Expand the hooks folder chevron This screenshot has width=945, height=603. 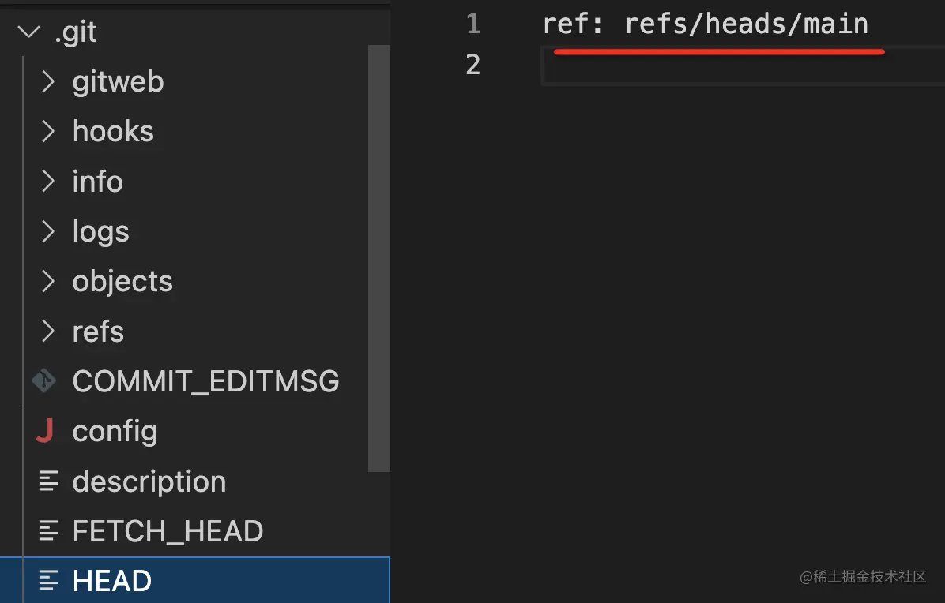click(x=48, y=131)
